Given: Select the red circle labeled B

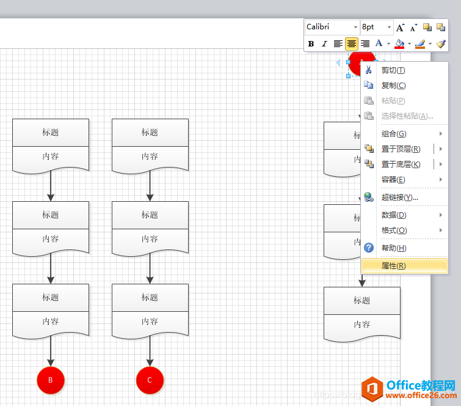Looking at the screenshot, I should pyautogui.click(x=51, y=380).
